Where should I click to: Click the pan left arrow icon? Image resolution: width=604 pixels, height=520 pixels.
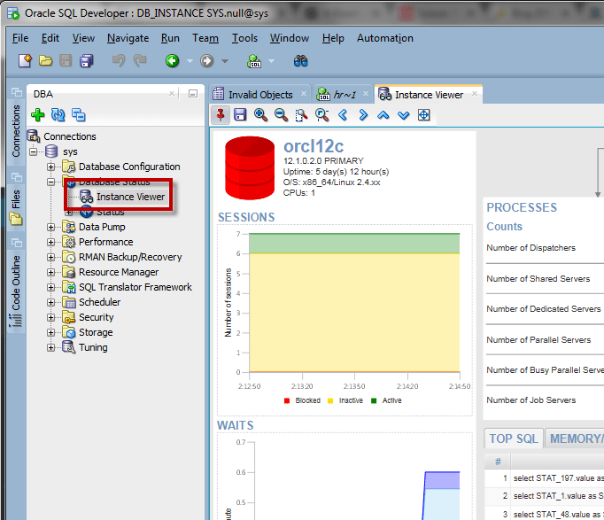click(343, 115)
